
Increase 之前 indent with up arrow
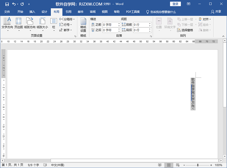point(119,24)
